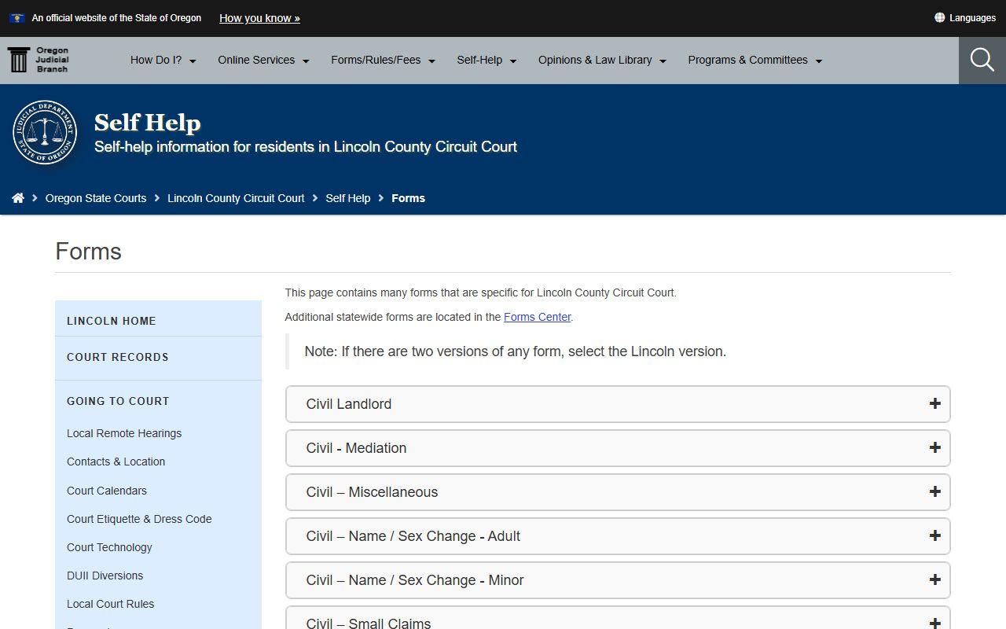Viewport: 1006px width, 629px height.
Task: Expand Civil - Mediation plus icon
Action: tap(934, 448)
